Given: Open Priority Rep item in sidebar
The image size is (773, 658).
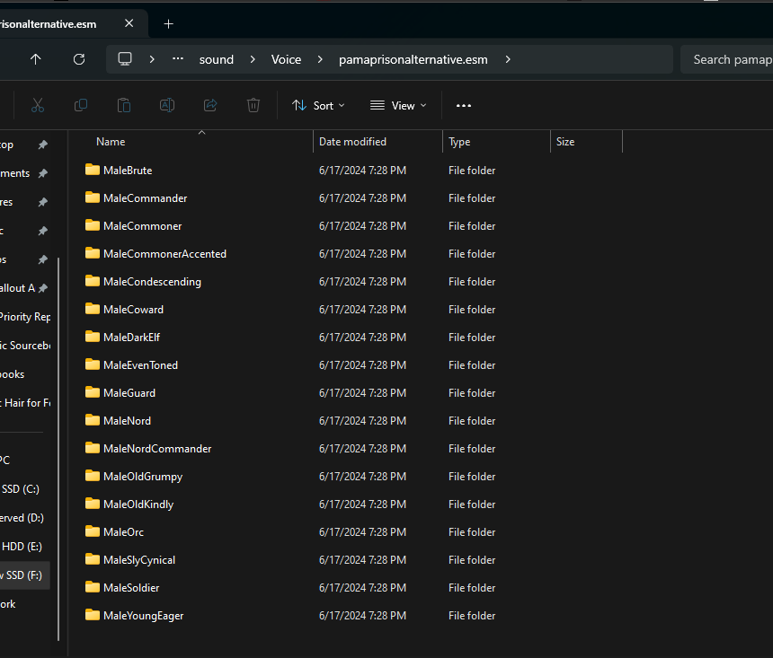Looking at the screenshot, I should tap(24, 317).
